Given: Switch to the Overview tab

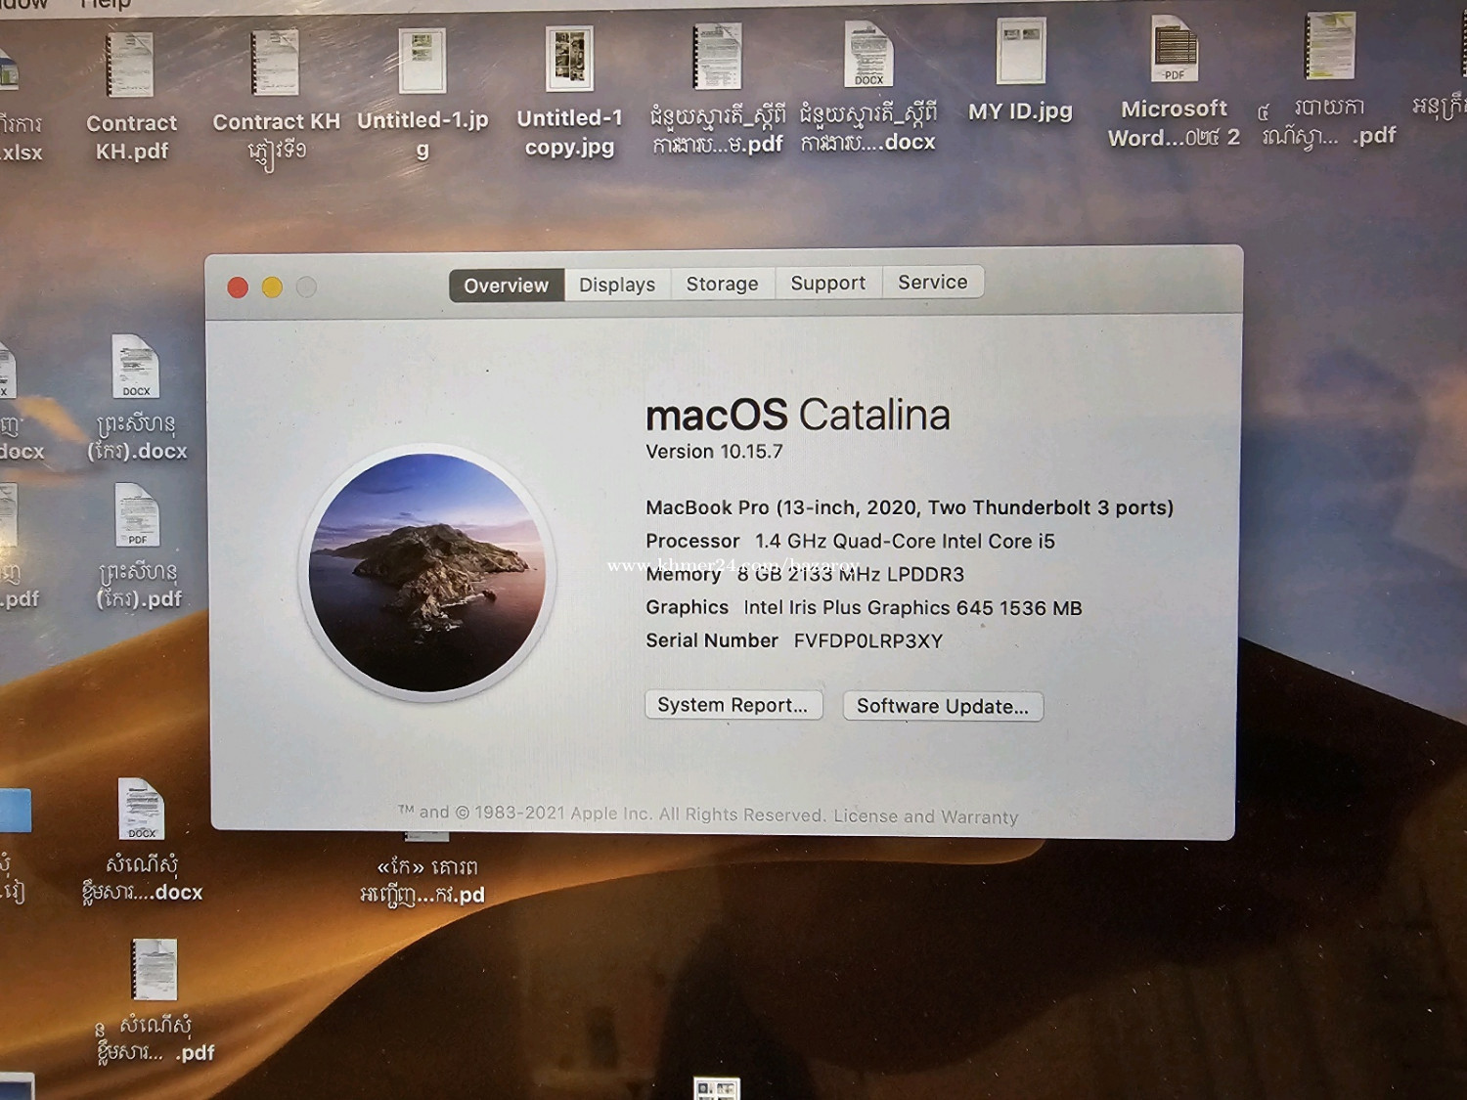Looking at the screenshot, I should (x=507, y=286).
